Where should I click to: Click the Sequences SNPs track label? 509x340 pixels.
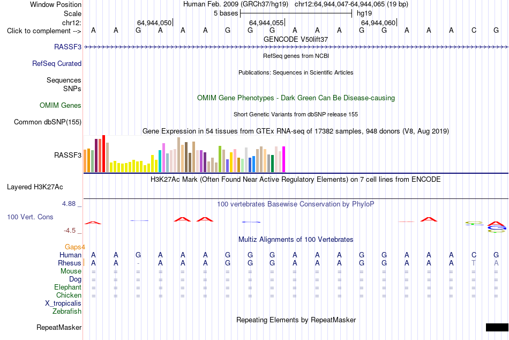coord(64,84)
